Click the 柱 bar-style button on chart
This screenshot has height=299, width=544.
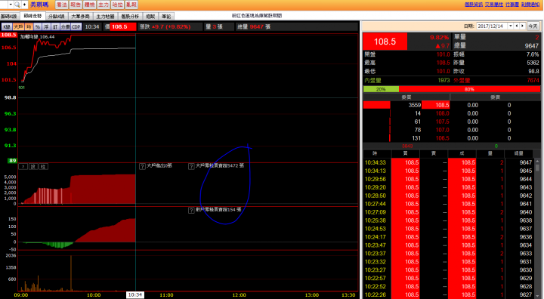tap(43, 167)
